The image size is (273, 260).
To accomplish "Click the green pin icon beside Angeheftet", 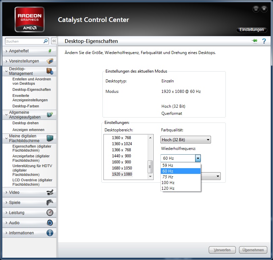I will [50, 51].
